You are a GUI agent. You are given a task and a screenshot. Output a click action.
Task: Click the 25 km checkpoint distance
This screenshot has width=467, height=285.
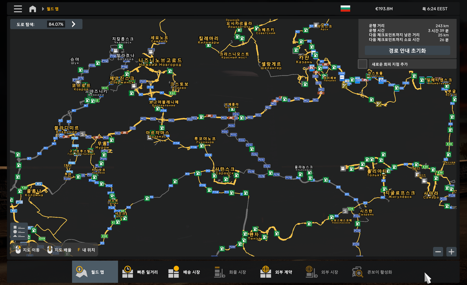443,35
